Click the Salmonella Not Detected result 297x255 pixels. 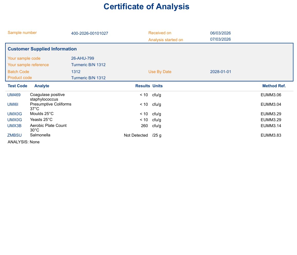(136, 135)
